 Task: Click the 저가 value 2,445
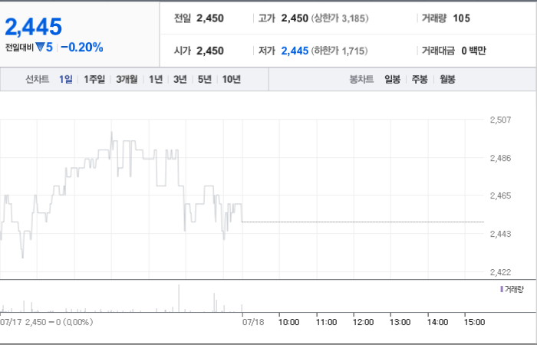295,51
